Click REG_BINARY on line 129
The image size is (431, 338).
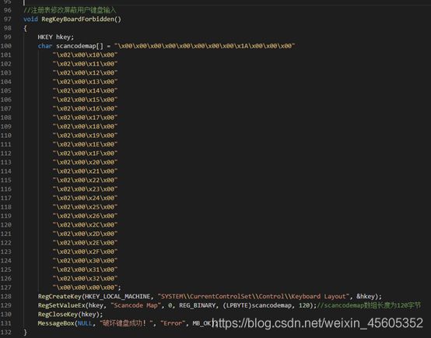click(198, 305)
